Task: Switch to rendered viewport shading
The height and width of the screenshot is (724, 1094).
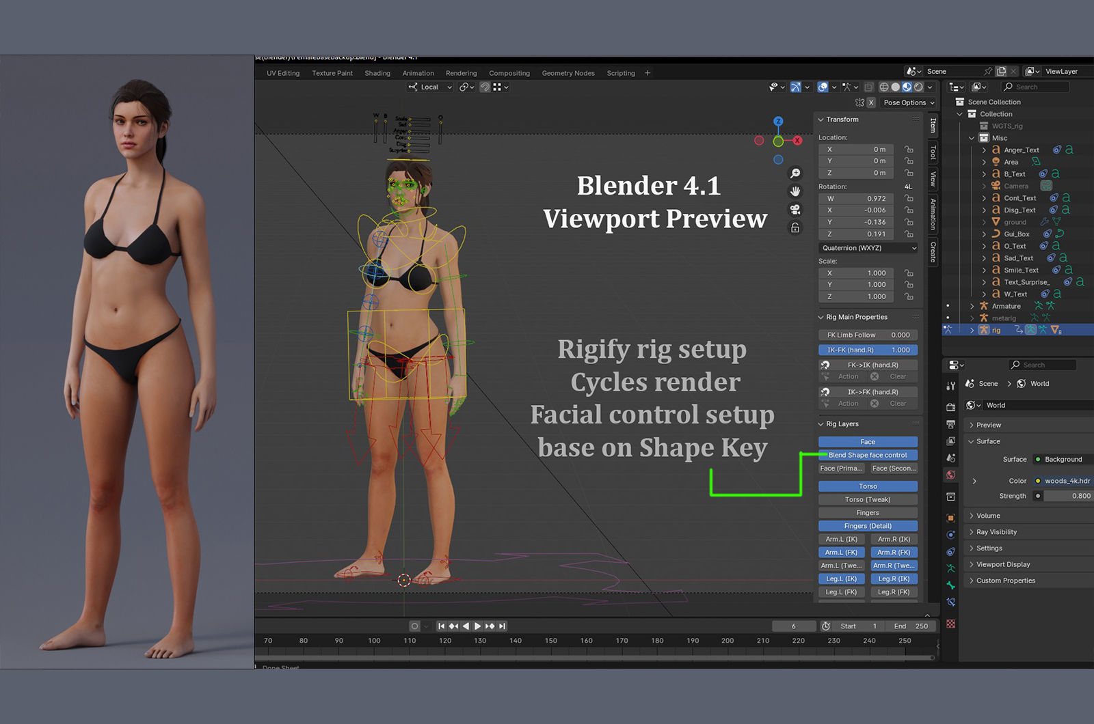Action: pyautogui.click(x=918, y=87)
